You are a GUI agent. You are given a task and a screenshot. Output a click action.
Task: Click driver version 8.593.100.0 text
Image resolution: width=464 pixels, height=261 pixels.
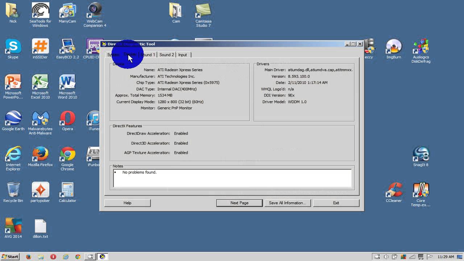tap(299, 76)
